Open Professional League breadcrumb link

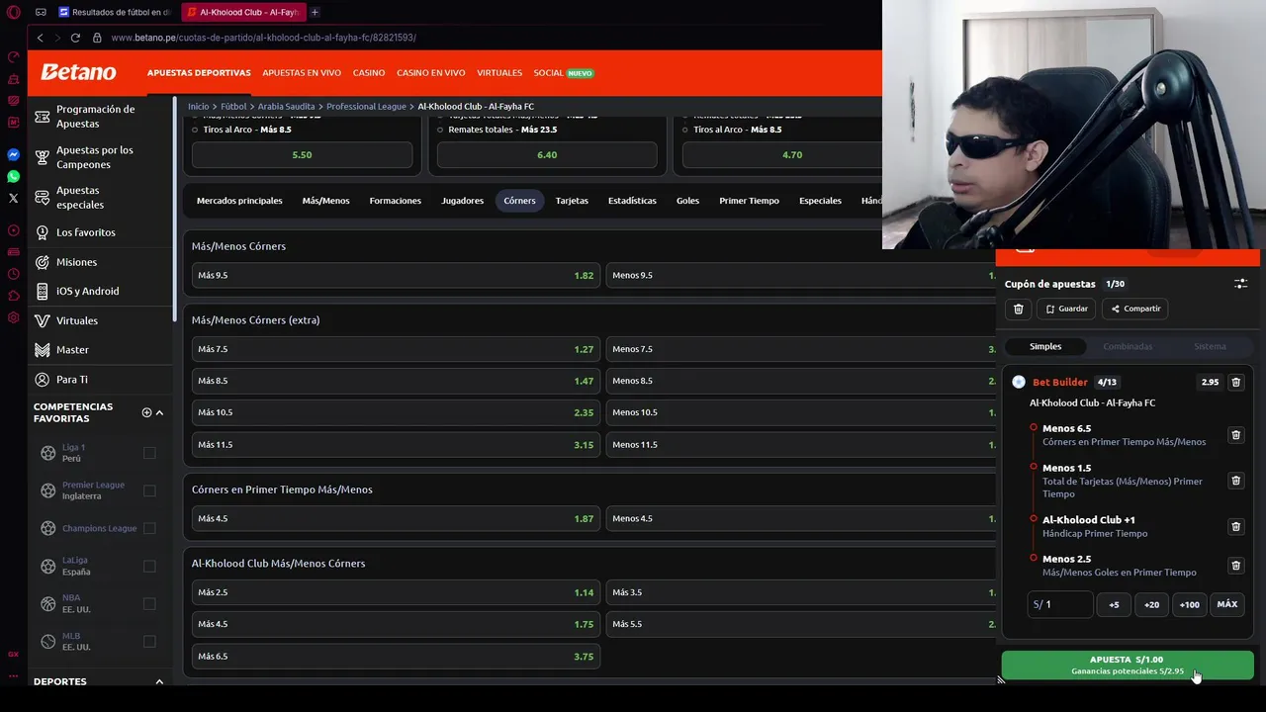click(366, 106)
